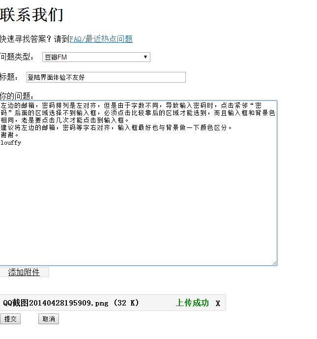The width and height of the screenshot is (317, 339).
Task: Focus the 标题 input field
Action: pos(106,77)
